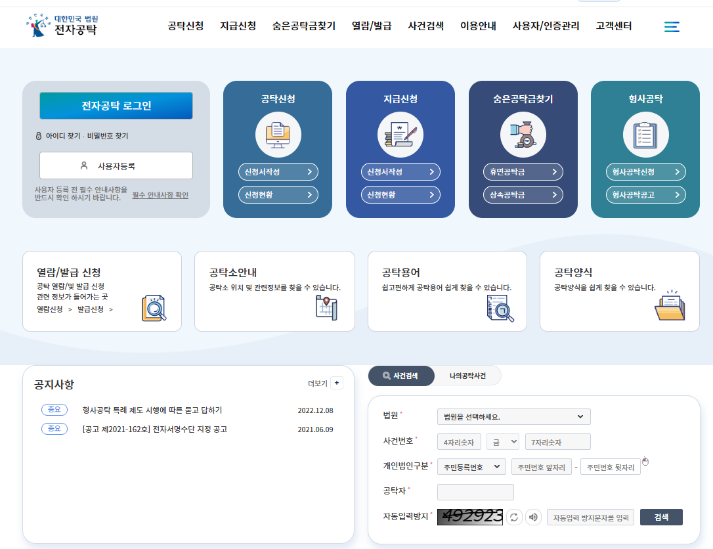713x549 pixels.
Task: Click the 공탁자 input field
Action: click(475, 492)
